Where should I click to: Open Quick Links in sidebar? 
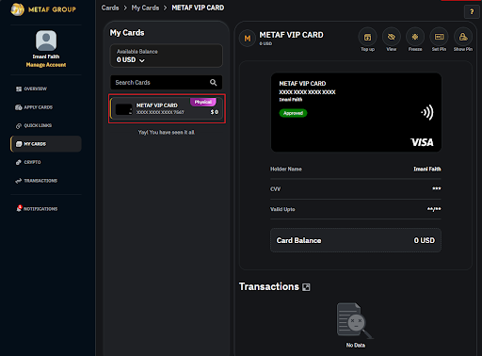pos(46,125)
